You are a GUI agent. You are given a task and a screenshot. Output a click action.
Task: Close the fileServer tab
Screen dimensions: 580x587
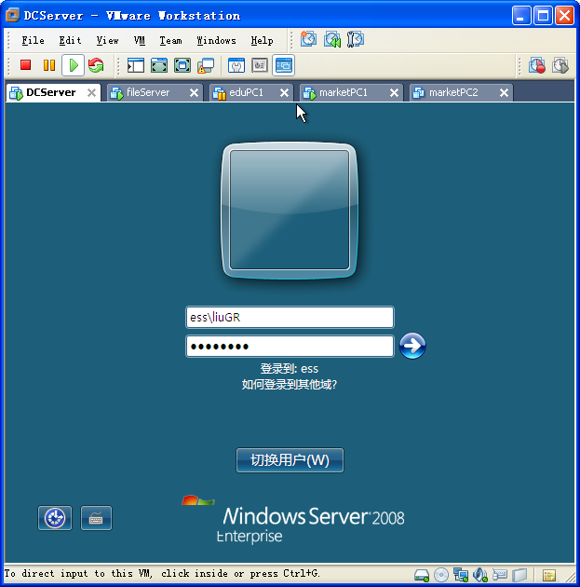pos(194,93)
